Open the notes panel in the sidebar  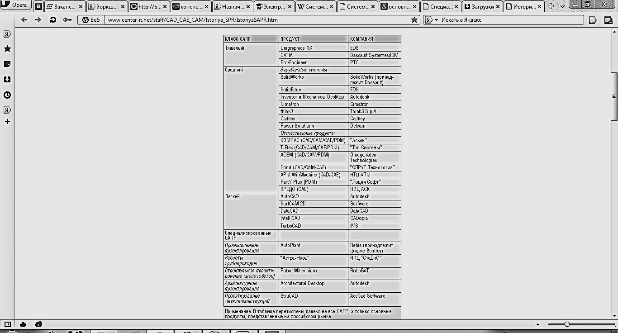pos(7,64)
